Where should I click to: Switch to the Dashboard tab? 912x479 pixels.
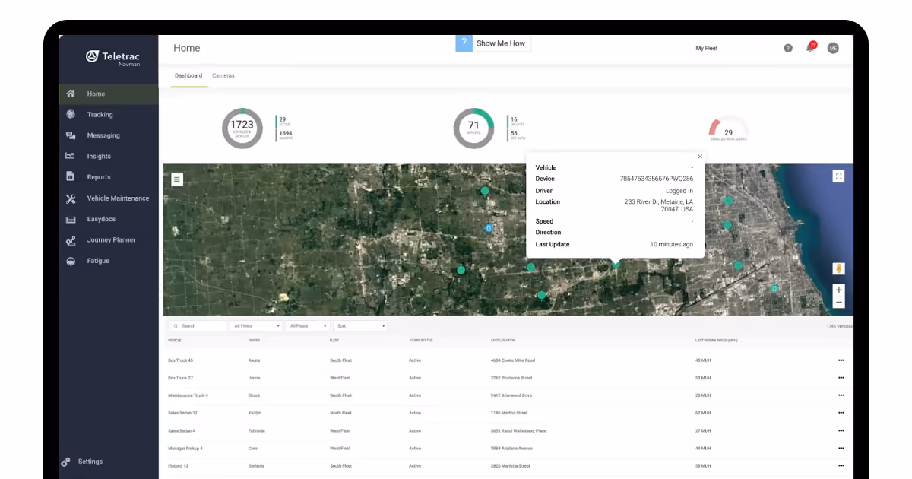[x=188, y=75]
